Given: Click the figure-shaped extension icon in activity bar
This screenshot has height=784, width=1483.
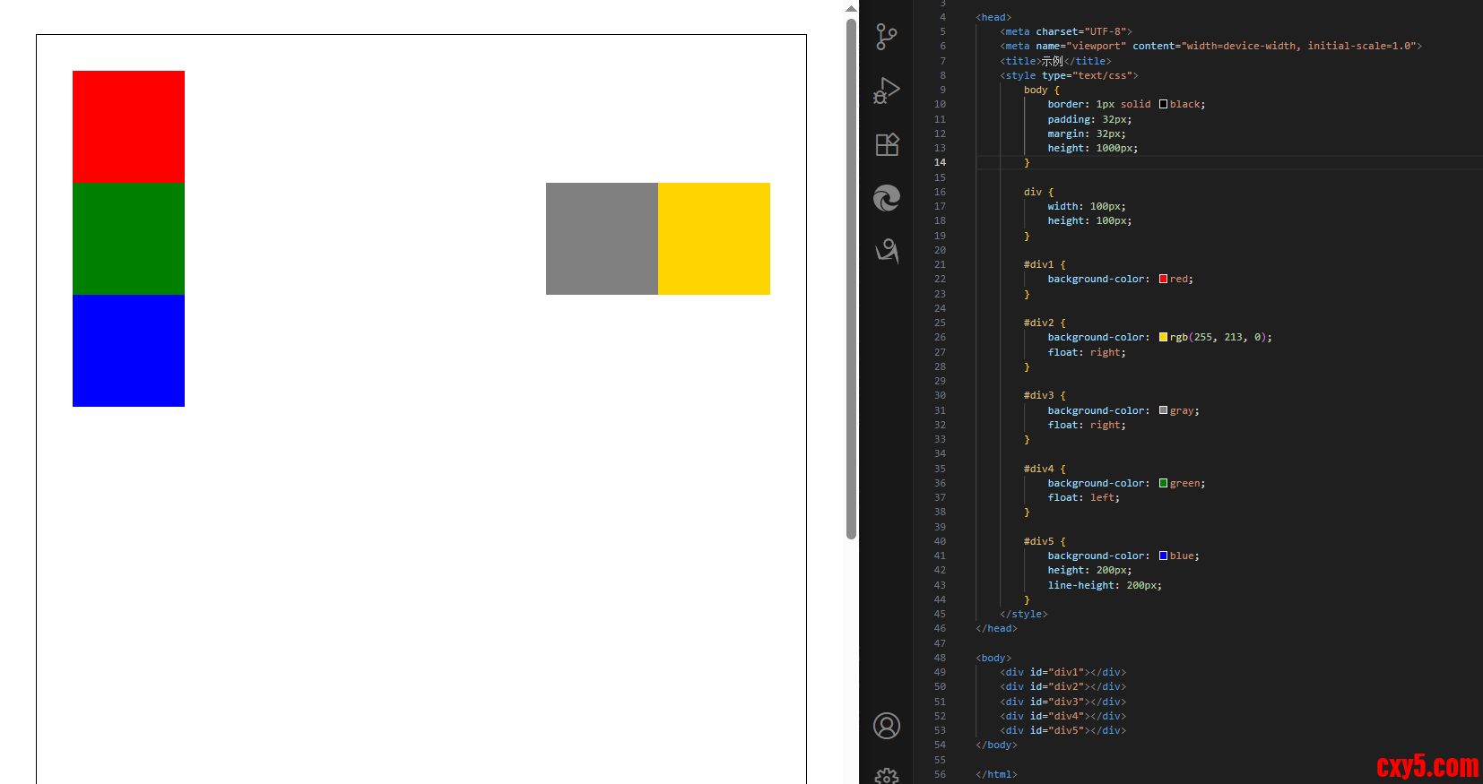Looking at the screenshot, I should [x=886, y=251].
